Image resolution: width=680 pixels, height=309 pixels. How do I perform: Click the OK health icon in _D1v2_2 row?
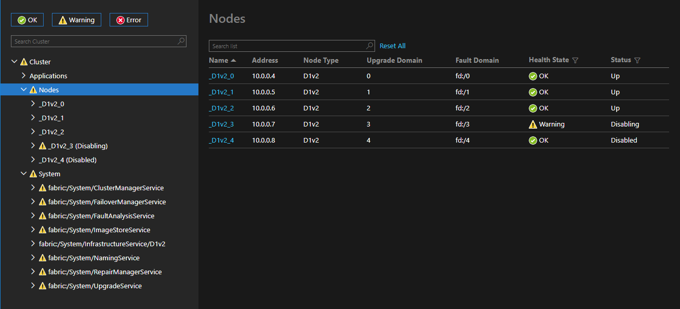(x=533, y=108)
